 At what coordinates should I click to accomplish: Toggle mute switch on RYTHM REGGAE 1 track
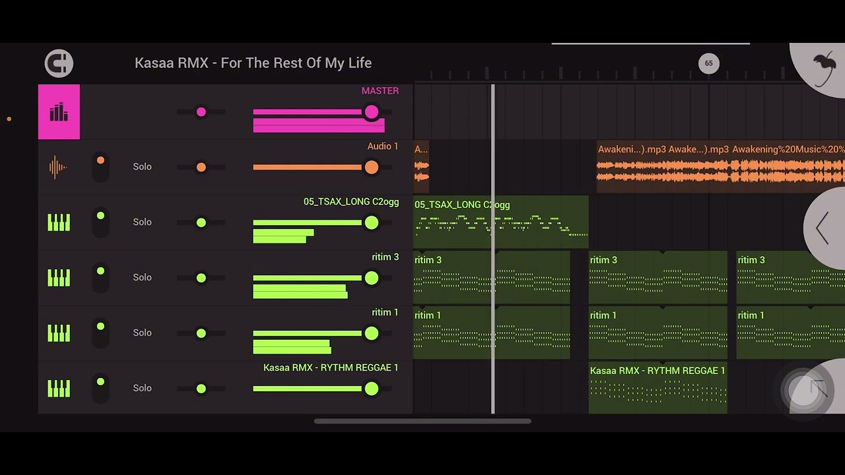pyautogui.click(x=100, y=389)
